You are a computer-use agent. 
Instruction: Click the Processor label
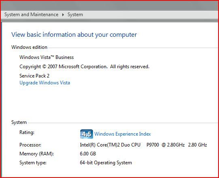(x=30, y=145)
